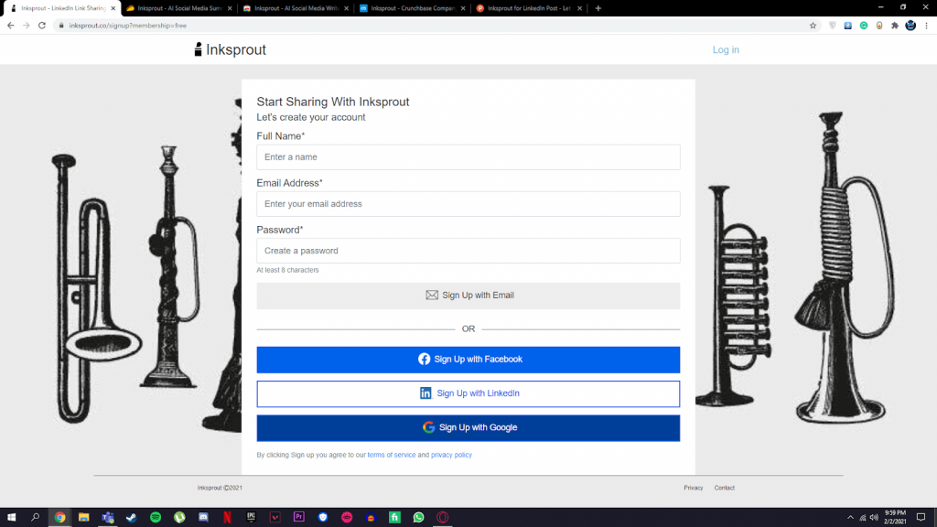
Task: Open the privacy policy link
Action: (451, 455)
